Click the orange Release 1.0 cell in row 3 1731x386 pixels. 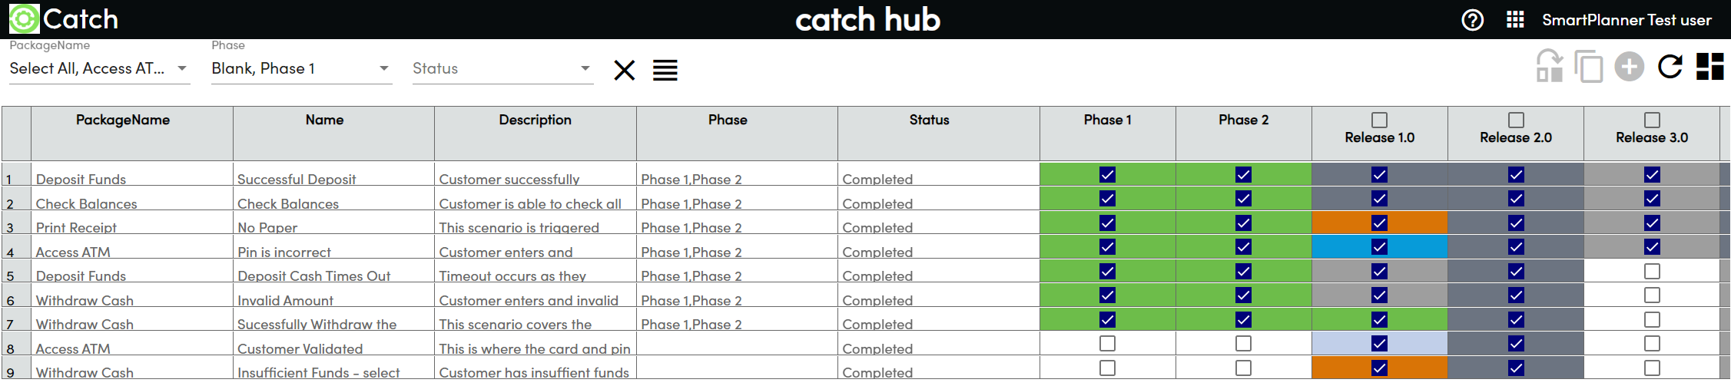tap(1345, 223)
